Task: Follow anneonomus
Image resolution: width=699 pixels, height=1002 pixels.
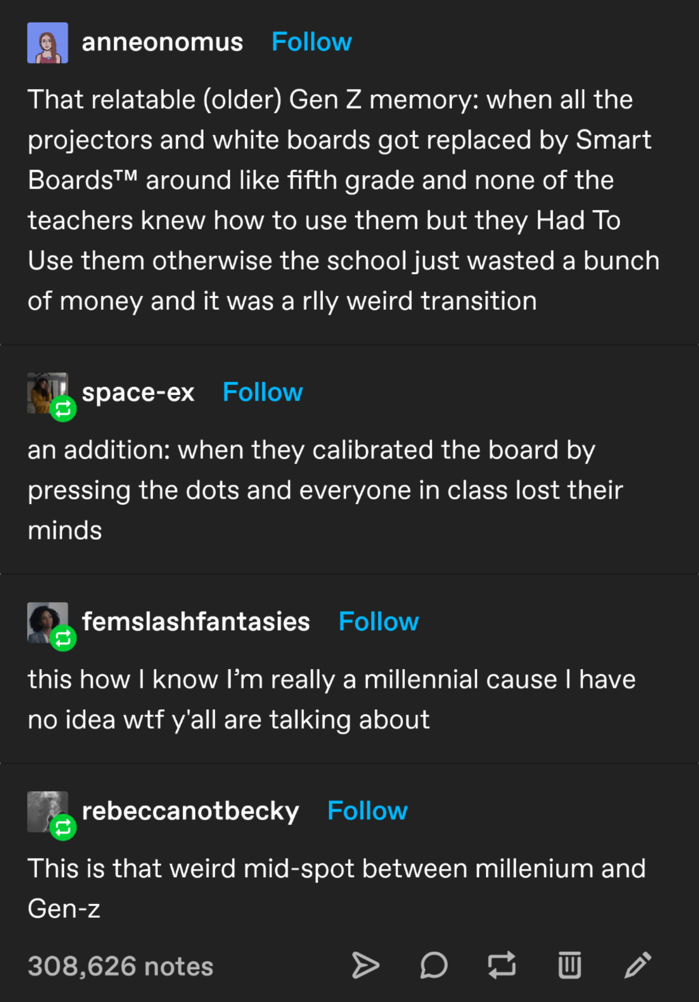Action: click(311, 42)
